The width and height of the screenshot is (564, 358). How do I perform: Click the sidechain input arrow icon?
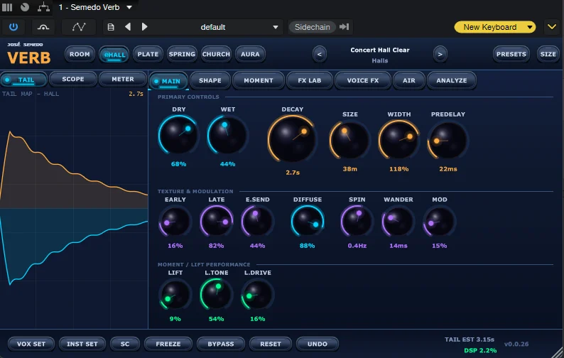point(345,26)
